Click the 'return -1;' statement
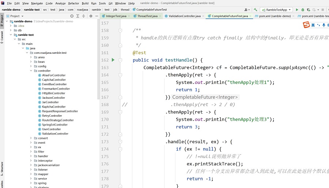 [x=200, y=179]
